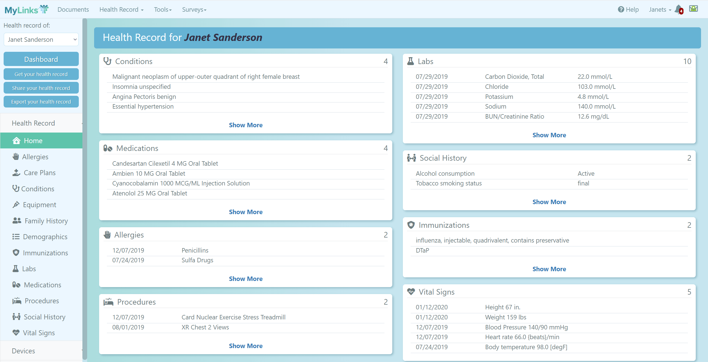Click the Demographics list icon in sidebar

(x=16, y=237)
